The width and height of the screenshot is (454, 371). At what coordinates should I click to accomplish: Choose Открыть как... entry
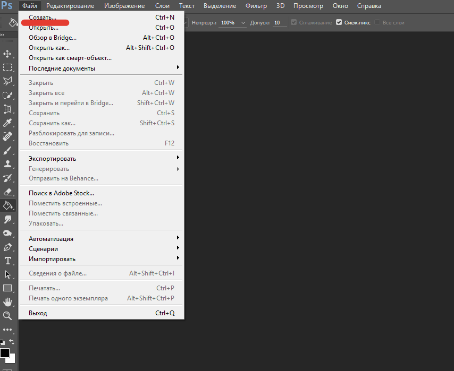click(x=101, y=48)
